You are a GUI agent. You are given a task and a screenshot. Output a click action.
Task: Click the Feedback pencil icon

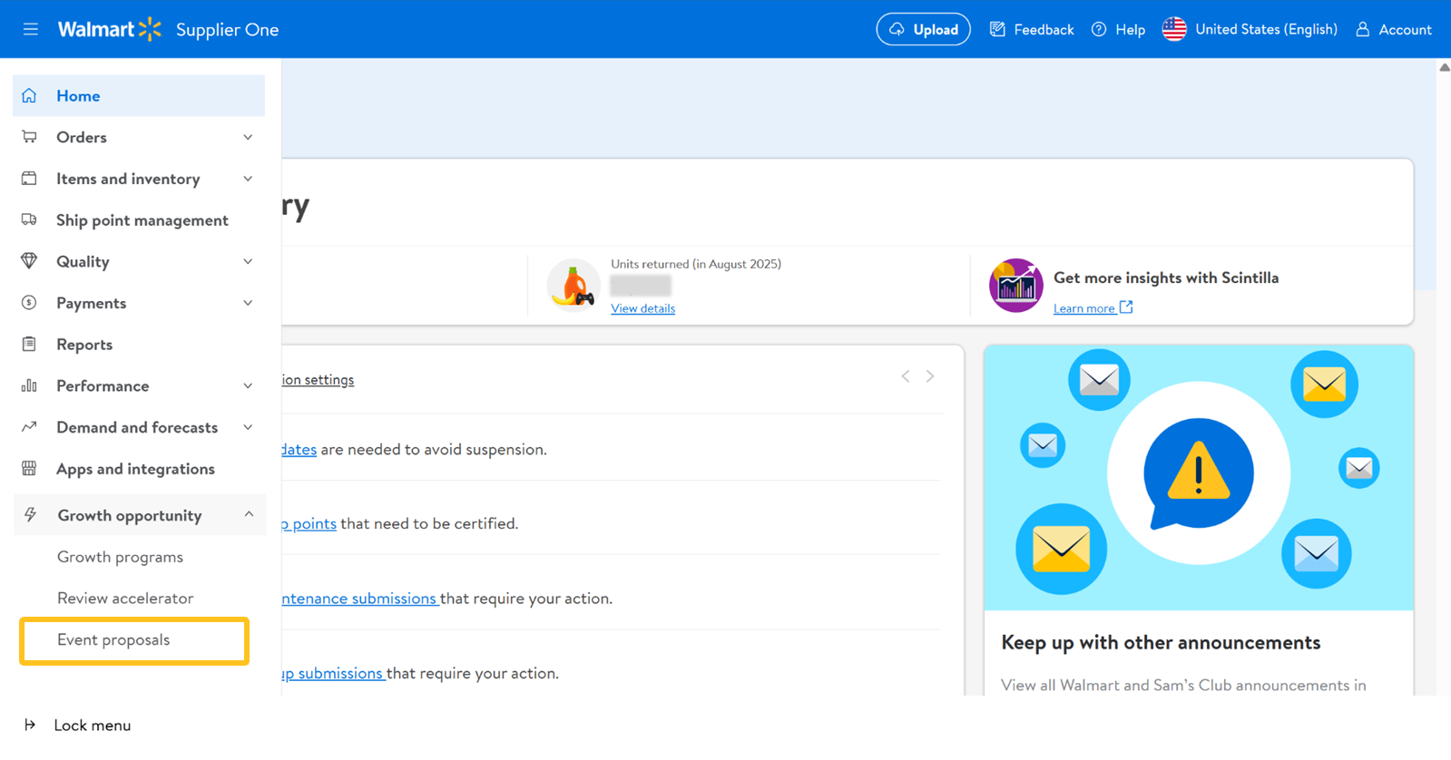997,29
